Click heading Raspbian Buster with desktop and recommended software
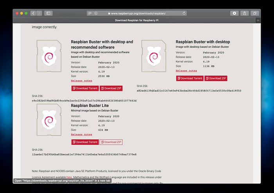 [x=102, y=44]
